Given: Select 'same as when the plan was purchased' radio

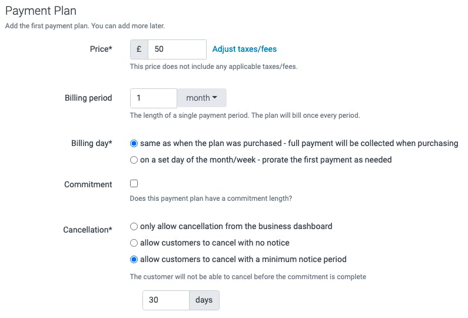Looking at the screenshot, I should click(x=134, y=143).
